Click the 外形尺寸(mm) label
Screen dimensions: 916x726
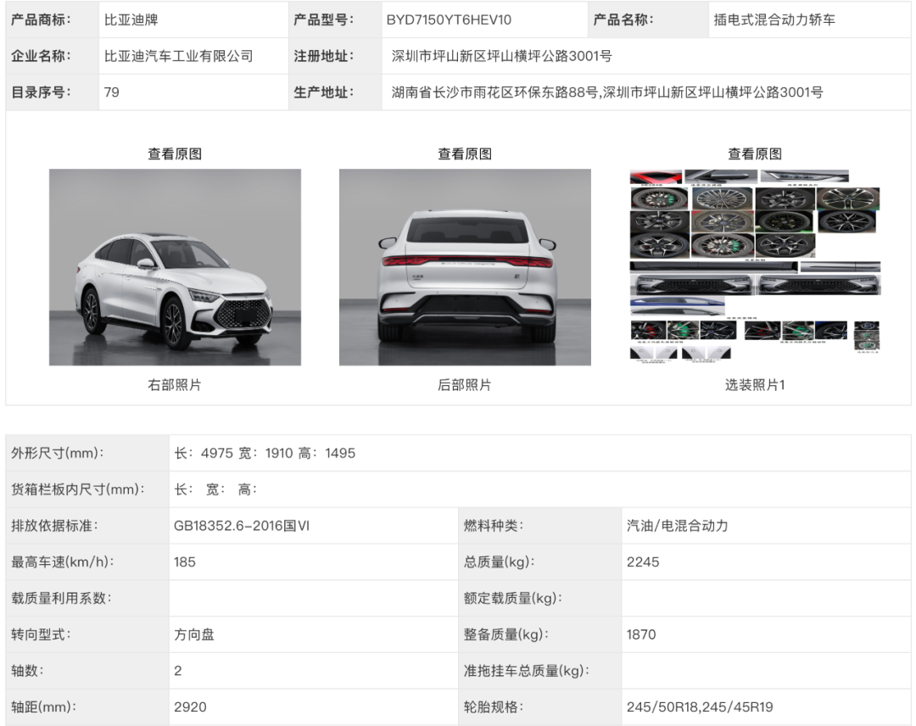[x=58, y=453]
